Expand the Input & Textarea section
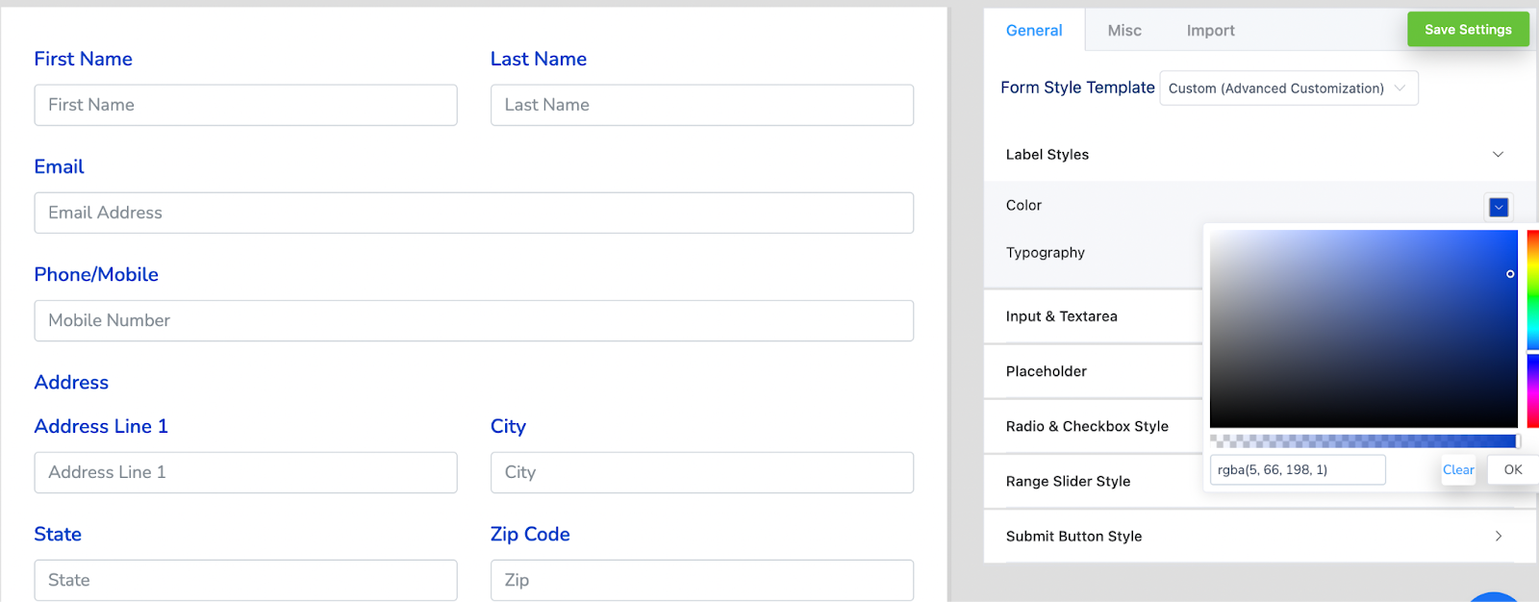 [1062, 316]
